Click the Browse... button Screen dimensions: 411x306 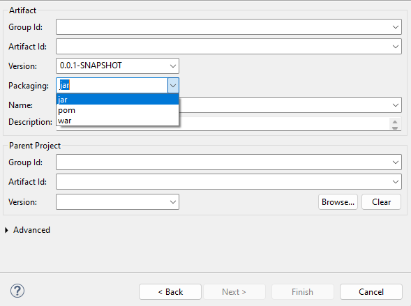[x=338, y=202]
